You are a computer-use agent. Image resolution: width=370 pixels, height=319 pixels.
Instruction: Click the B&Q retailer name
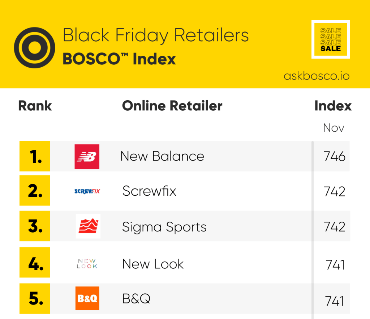pos(136,299)
